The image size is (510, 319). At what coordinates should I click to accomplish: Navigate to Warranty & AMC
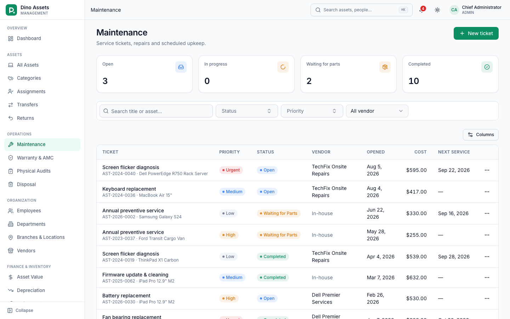[42, 158]
